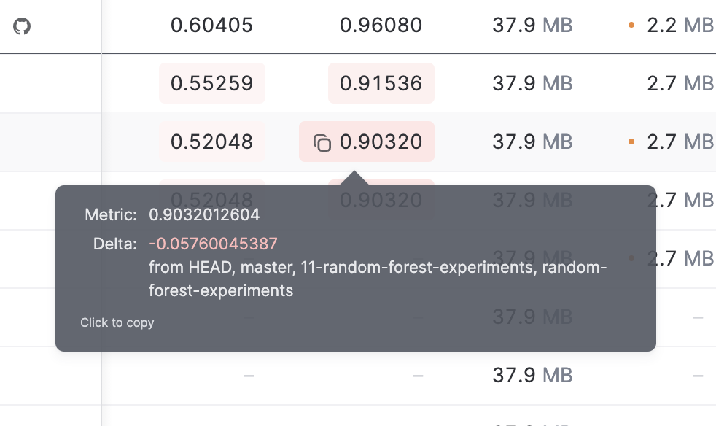The width and height of the screenshot is (716, 426).
Task: Click the branch text mentioning random-forest-experiments
Action: (x=377, y=279)
